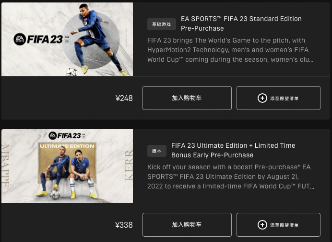Click the plus icon in the Standard Edition wishlist button
Viewport: 332px width, 242px height.
pos(262,98)
